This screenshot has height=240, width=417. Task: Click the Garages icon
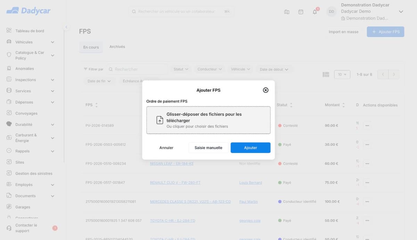tap(9, 207)
